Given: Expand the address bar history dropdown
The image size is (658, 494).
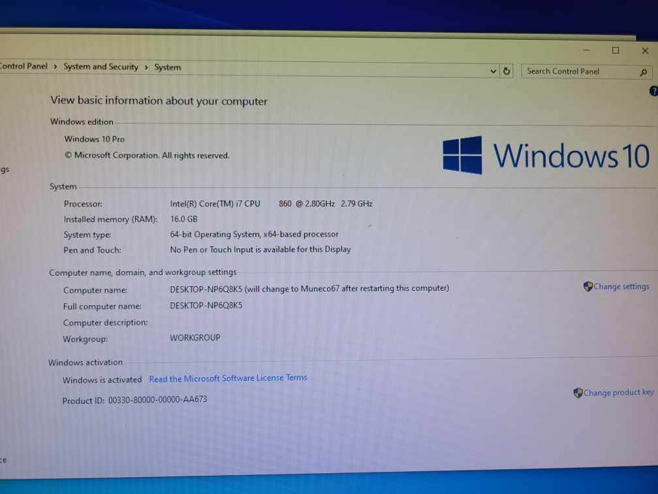Looking at the screenshot, I should 493,71.
